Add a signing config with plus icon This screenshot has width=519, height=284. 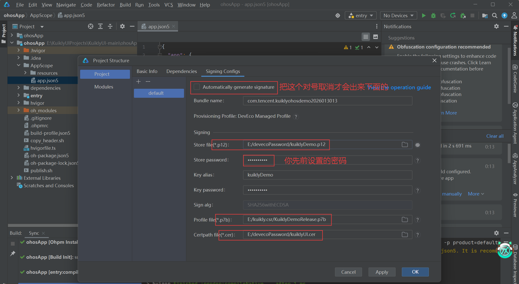click(138, 81)
